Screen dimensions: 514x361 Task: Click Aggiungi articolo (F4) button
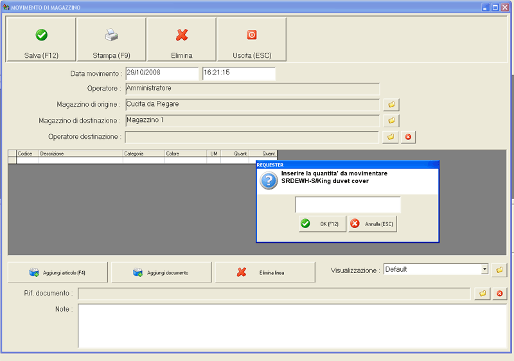point(58,272)
